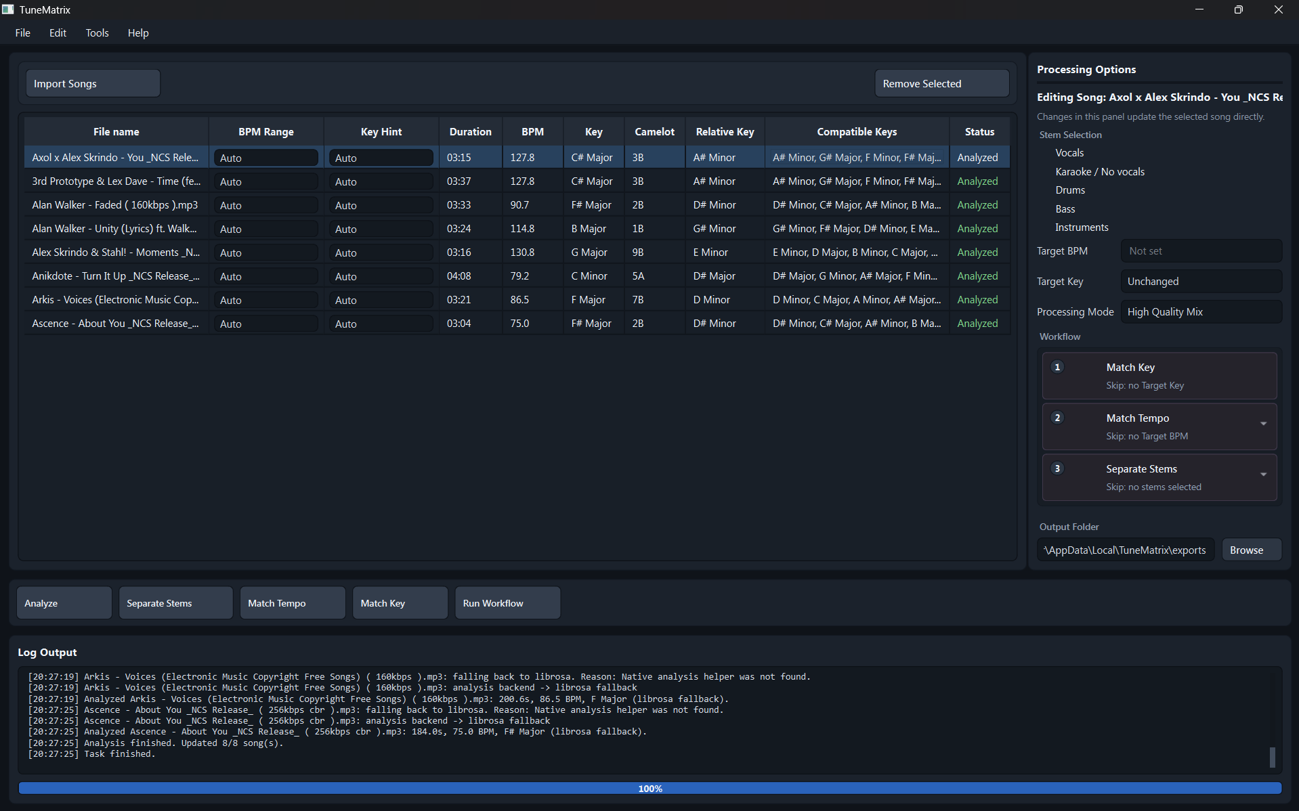Select the 'Alex Skrindo & Stahl! - Moments' row

[517, 252]
